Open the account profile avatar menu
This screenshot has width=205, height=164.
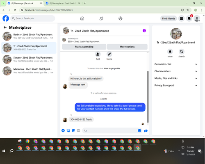[197, 18]
